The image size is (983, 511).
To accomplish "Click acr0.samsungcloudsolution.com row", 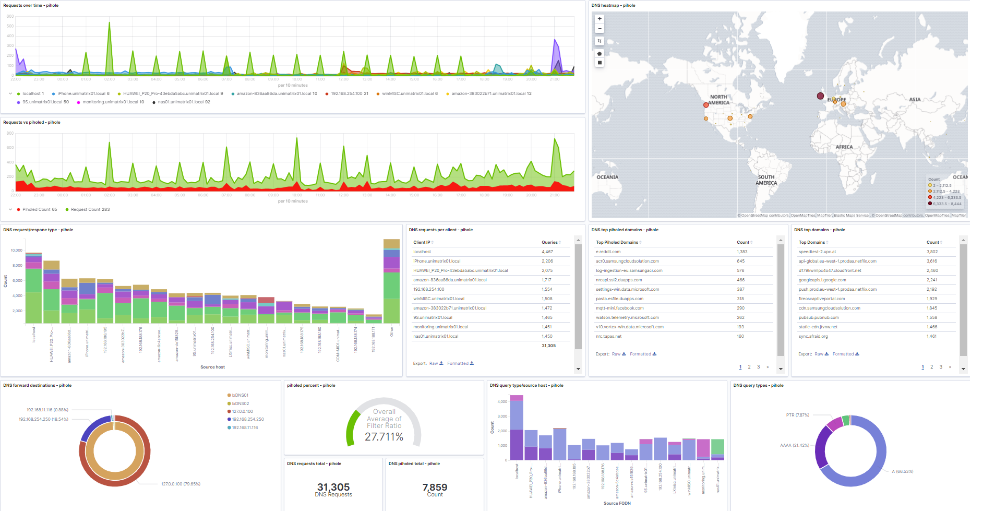I will 685,261.
